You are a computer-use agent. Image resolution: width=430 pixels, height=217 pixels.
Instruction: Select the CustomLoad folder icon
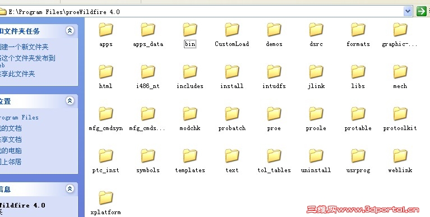click(232, 30)
